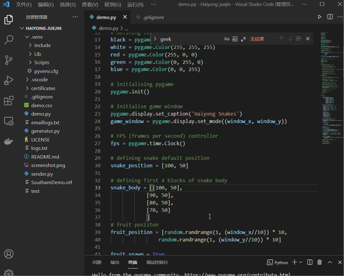Screen dimensions: 344x276
Task: Go to previous find match
Action: click(281, 39)
